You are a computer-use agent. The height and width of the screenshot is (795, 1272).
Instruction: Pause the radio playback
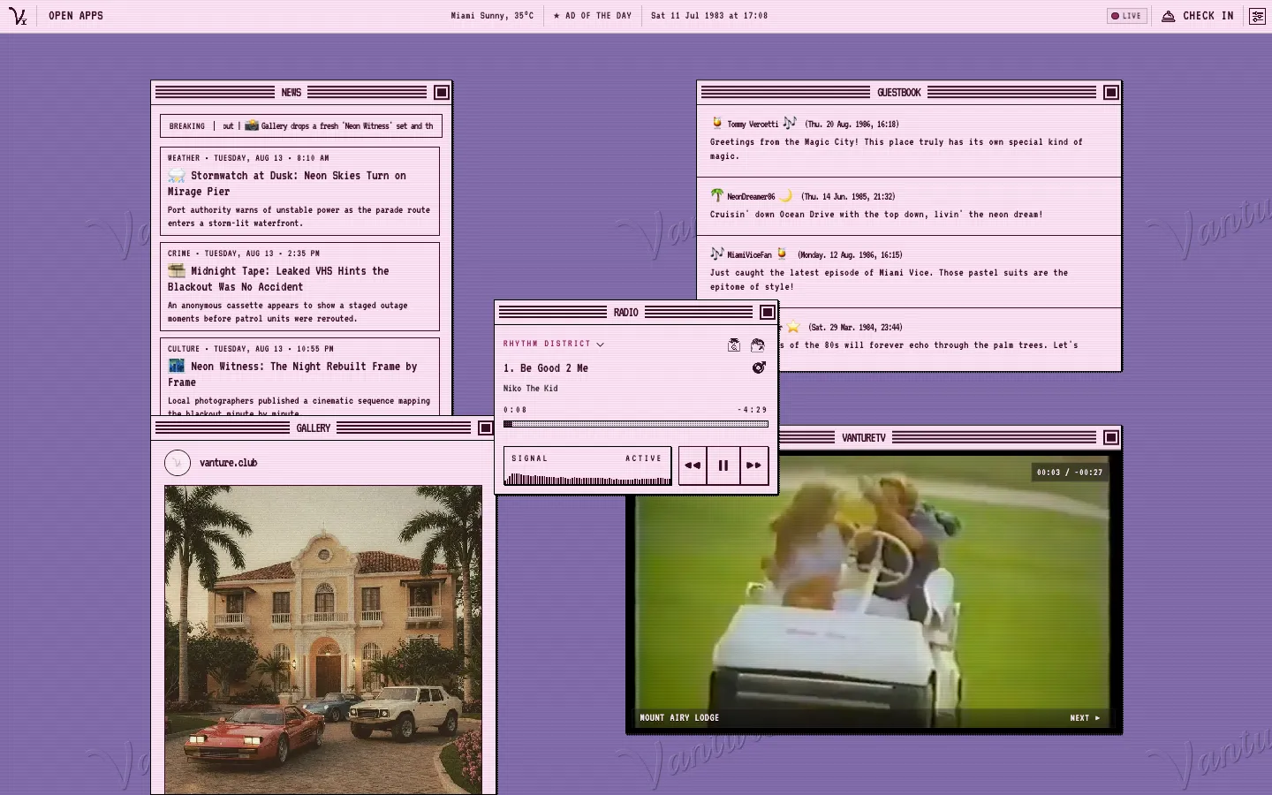tap(723, 466)
